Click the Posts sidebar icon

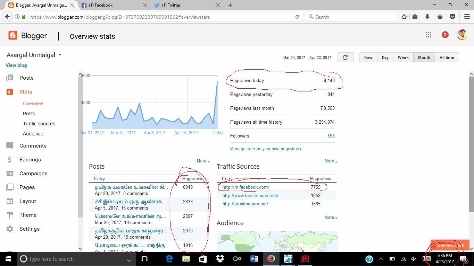pyautogui.click(x=10, y=78)
